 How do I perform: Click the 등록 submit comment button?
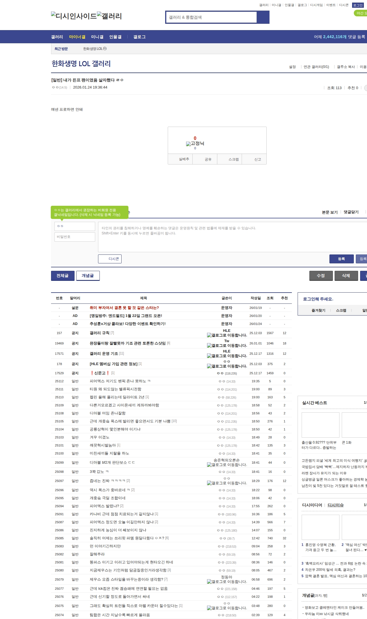[x=341, y=259]
